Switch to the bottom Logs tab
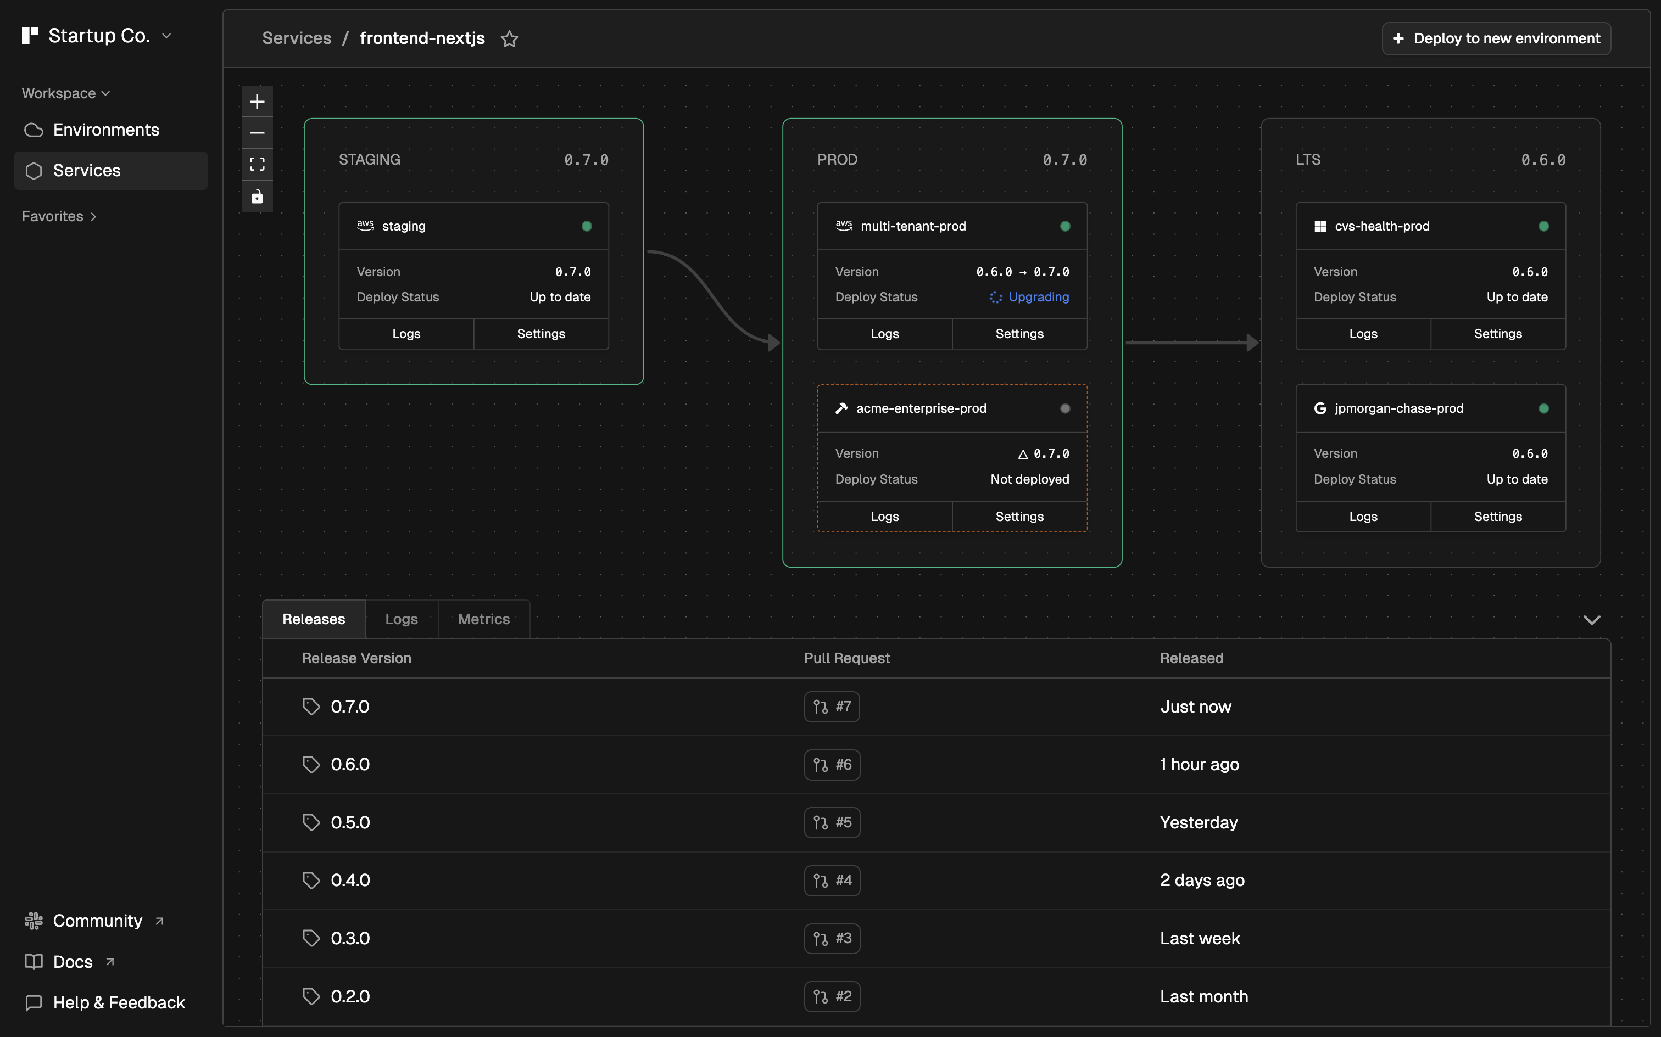Viewport: 1661px width, 1037px height. pos(402,619)
